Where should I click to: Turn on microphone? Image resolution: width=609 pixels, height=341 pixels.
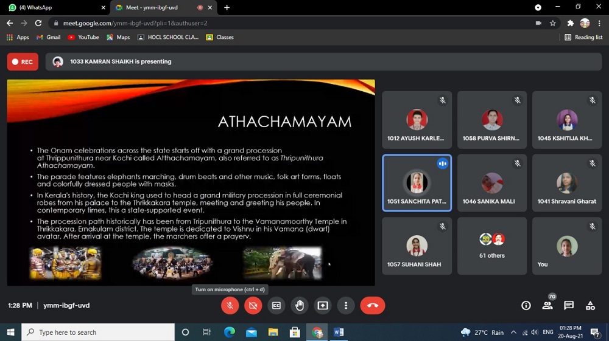tap(230, 306)
